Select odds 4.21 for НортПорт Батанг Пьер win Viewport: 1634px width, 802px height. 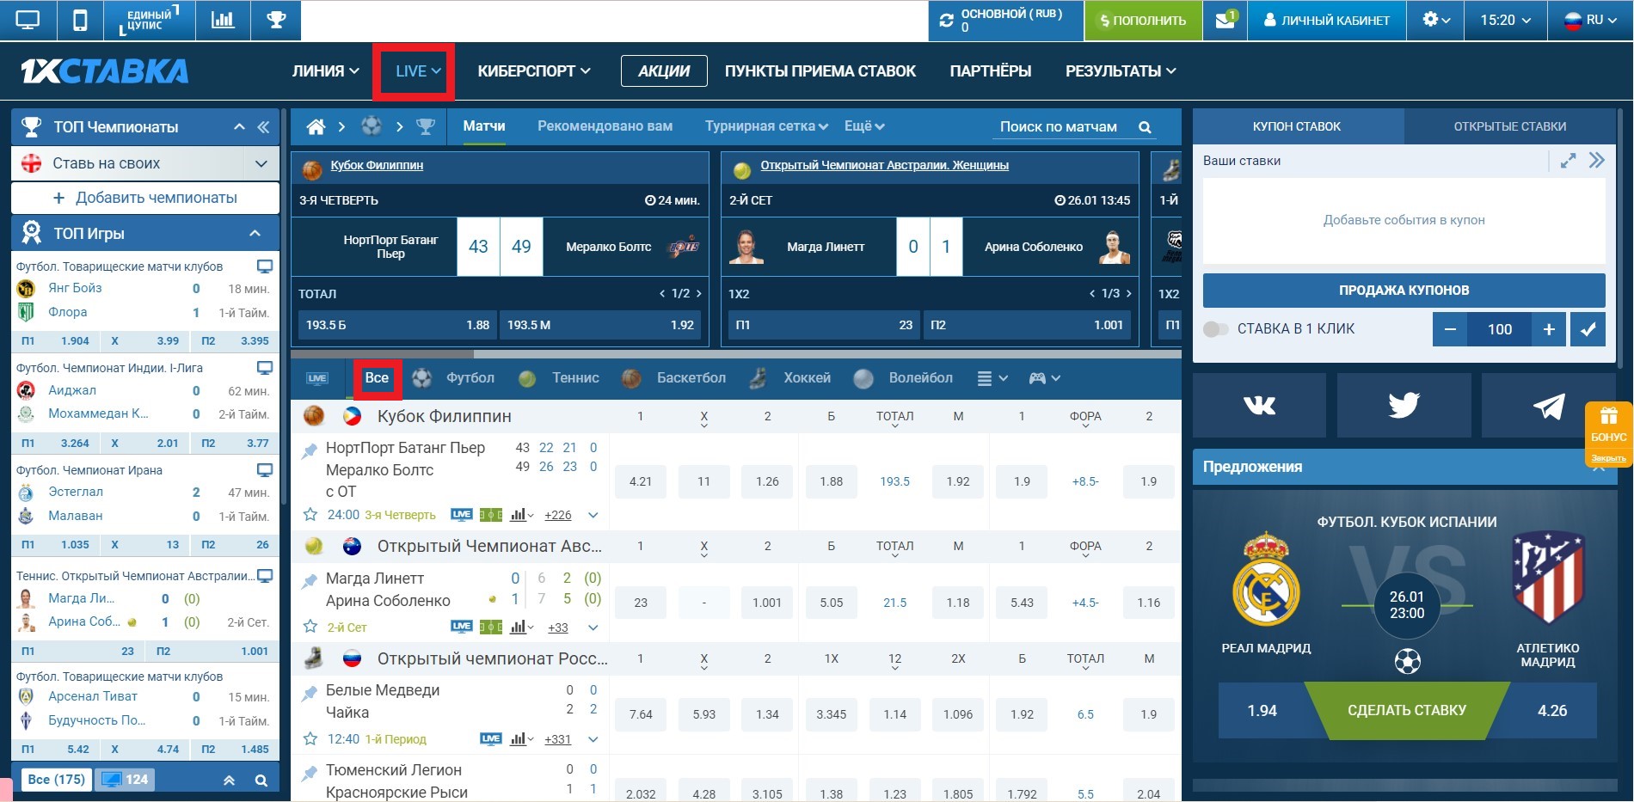point(641,481)
